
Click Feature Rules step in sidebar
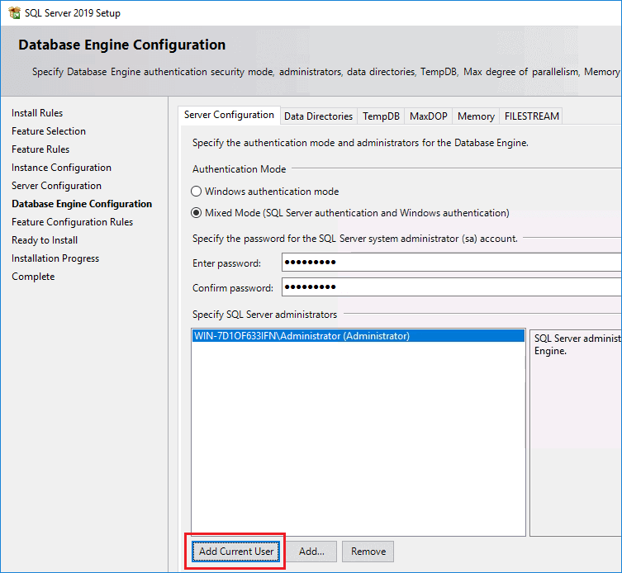pos(40,149)
